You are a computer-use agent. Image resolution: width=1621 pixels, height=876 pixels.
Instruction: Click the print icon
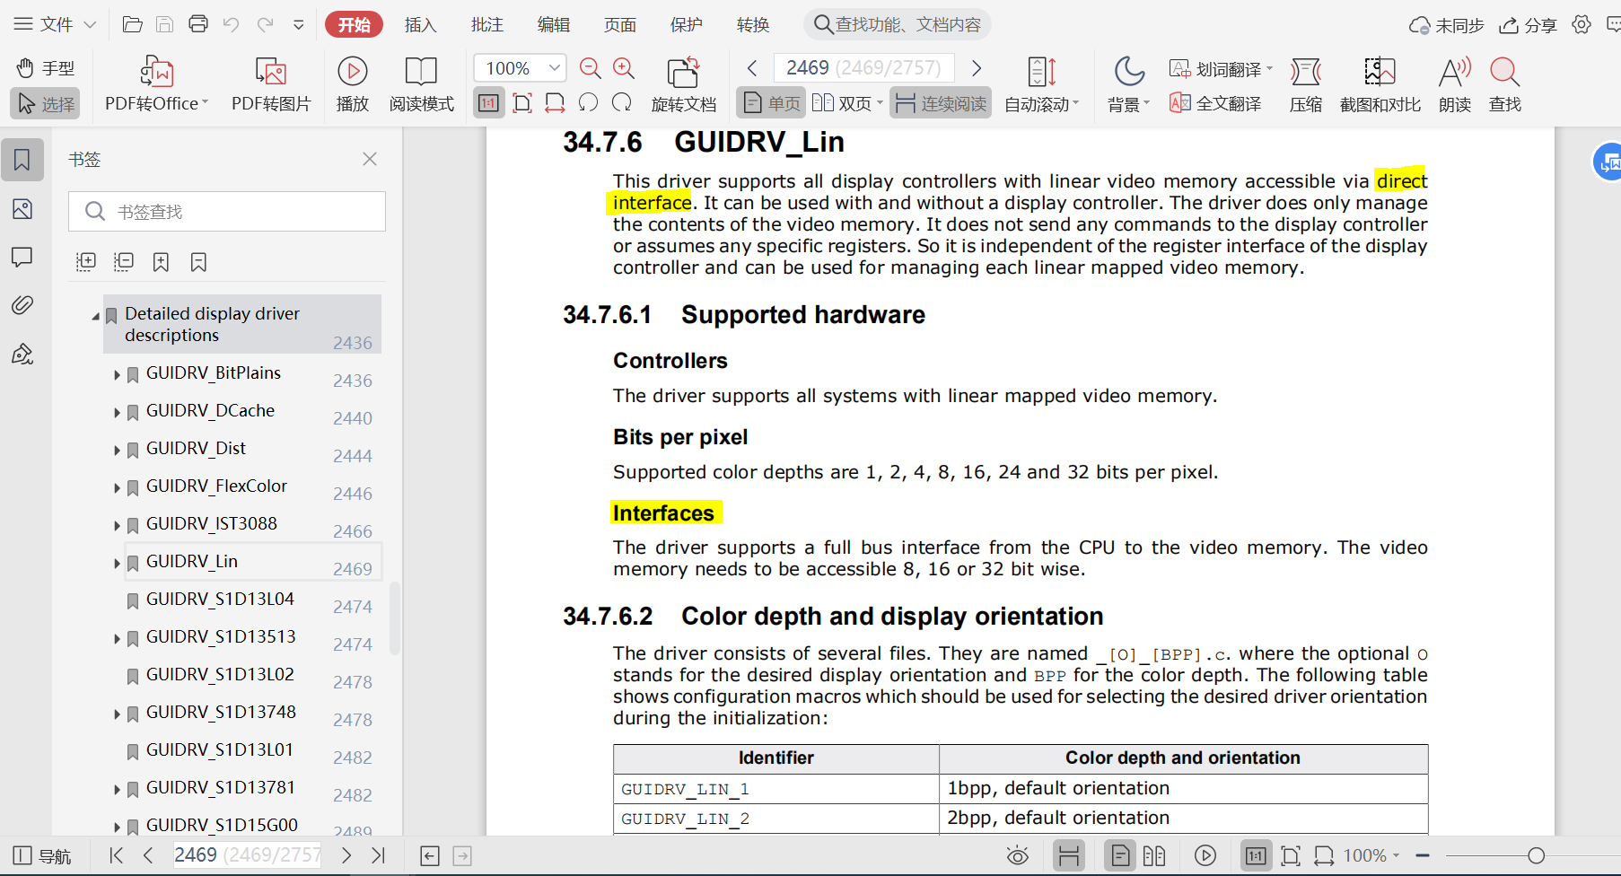pos(198,24)
